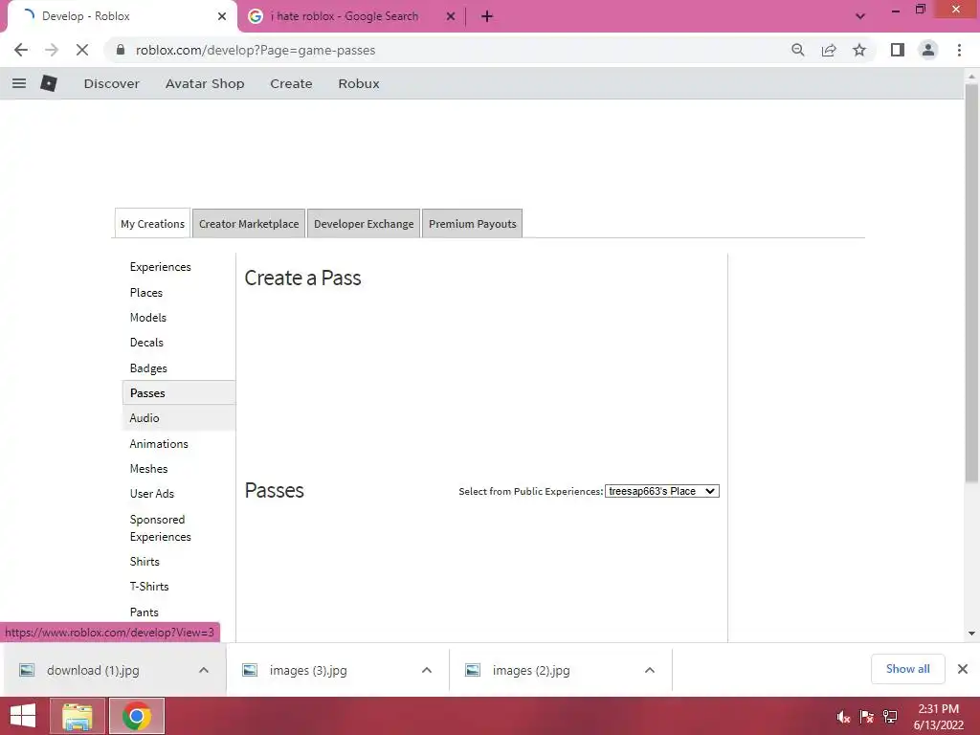Select the My Creations tab

pyautogui.click(x=152, y=224)
